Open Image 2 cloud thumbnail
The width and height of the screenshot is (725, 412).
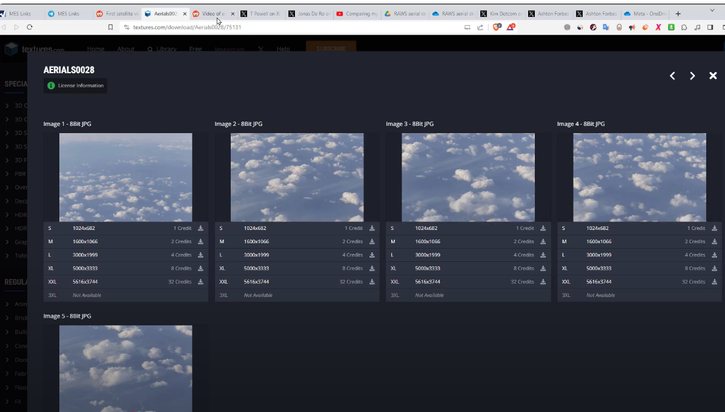coord(297,177)
